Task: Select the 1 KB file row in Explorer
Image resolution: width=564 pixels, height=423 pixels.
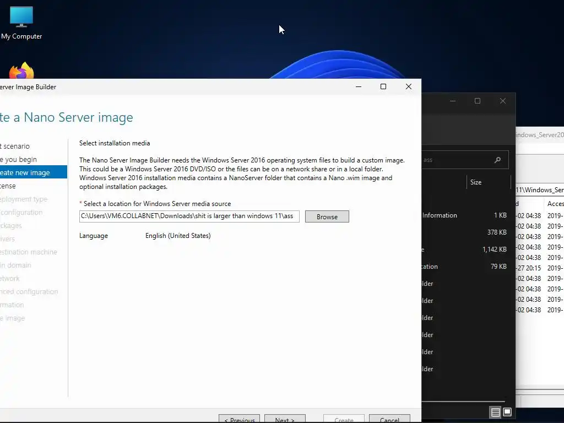Action: (x=465, y=215)
